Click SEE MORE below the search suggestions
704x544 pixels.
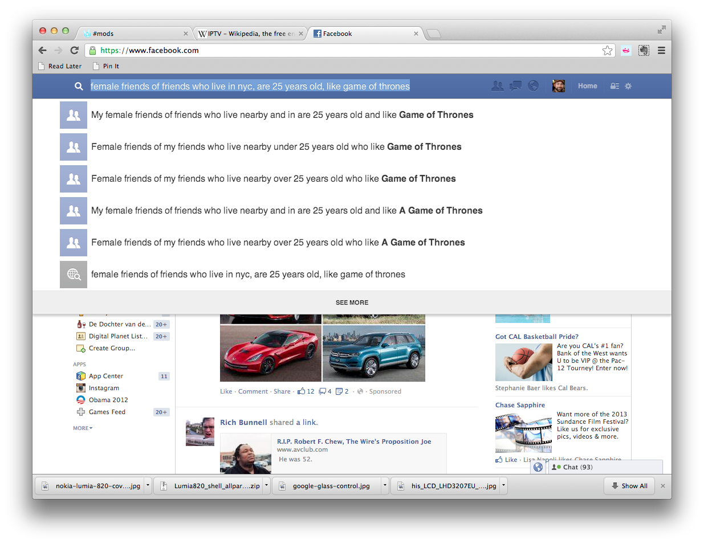coord(352,302)
